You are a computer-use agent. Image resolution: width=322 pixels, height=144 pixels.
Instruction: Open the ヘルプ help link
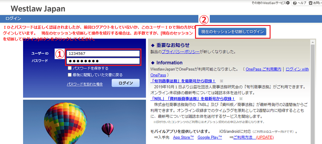302,3
